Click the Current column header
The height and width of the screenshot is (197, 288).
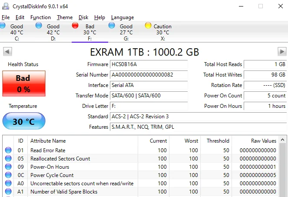[153, 141]
